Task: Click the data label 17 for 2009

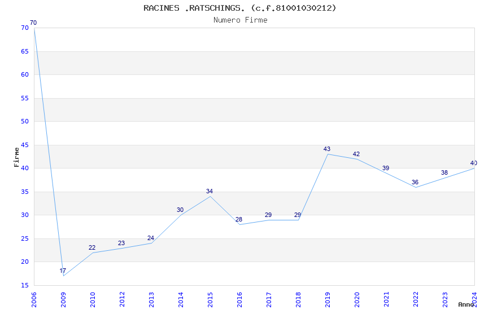Action: click(63, 271)
